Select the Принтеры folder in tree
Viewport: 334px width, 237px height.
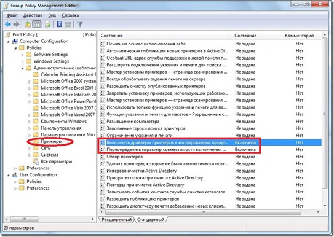click(51, 141)
